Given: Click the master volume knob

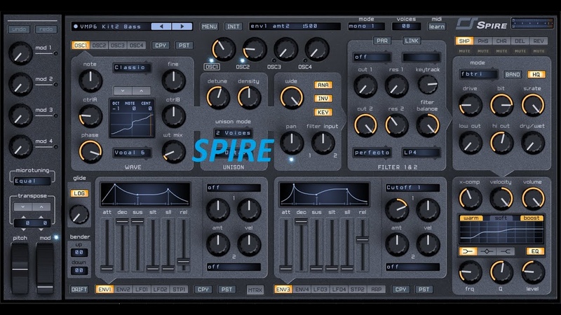Looking at the screenshot, I should tap(533, 198).
